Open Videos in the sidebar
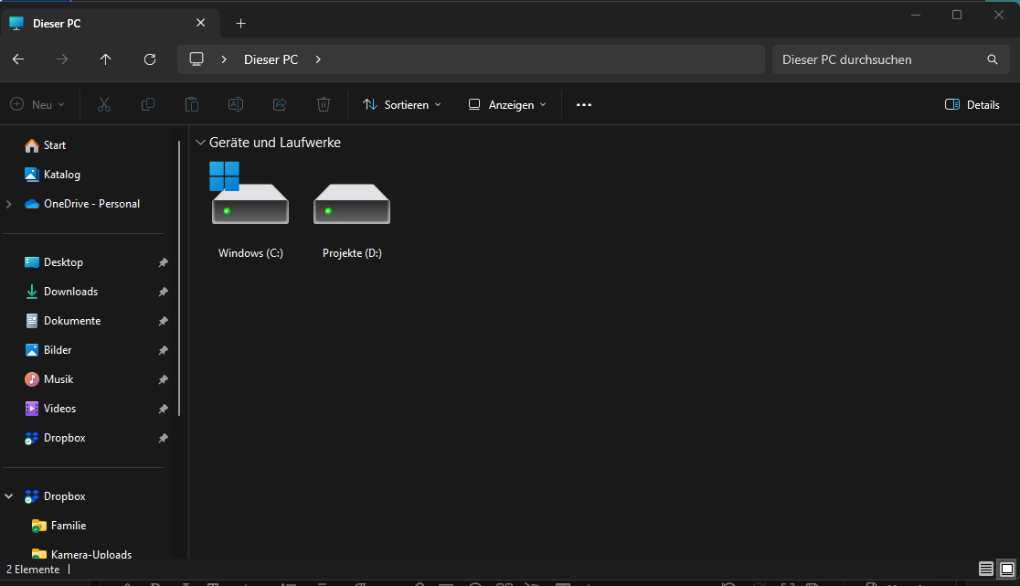The height and width of the screenshot is (586, 1020). tap(50, 409)
